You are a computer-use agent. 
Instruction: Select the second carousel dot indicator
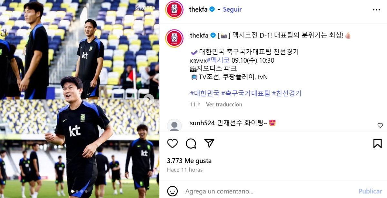coord(77,192)
